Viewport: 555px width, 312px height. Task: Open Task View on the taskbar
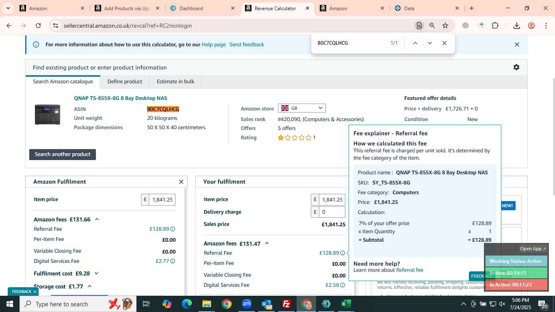[x=146, y=304]
